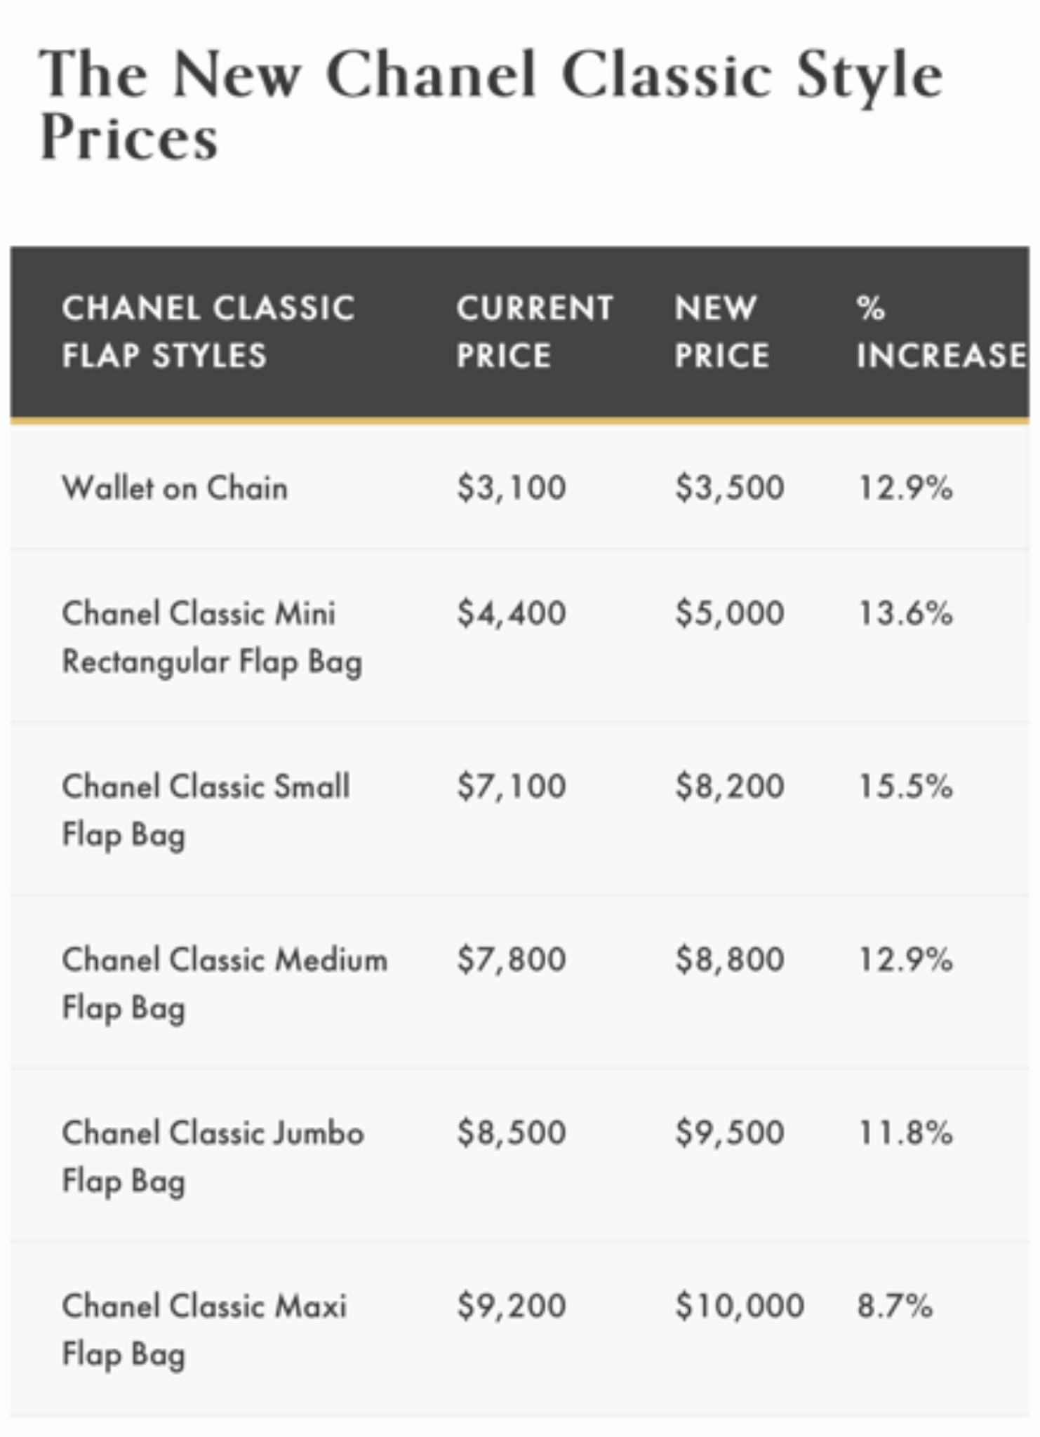Click the 'Chanel Classic Flap Styles' column header

click(208, 332)
